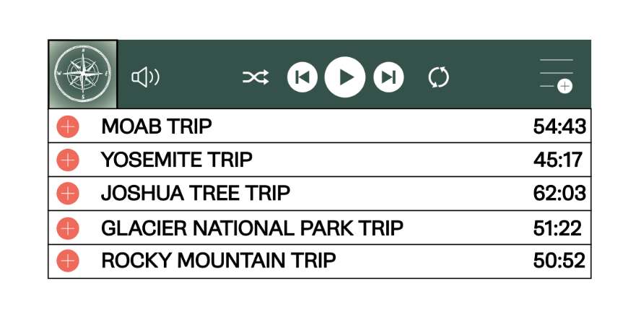The width and height of the screenshot is (641, 325).
Task: Start playback with the play button
Action: coord(345,77)
